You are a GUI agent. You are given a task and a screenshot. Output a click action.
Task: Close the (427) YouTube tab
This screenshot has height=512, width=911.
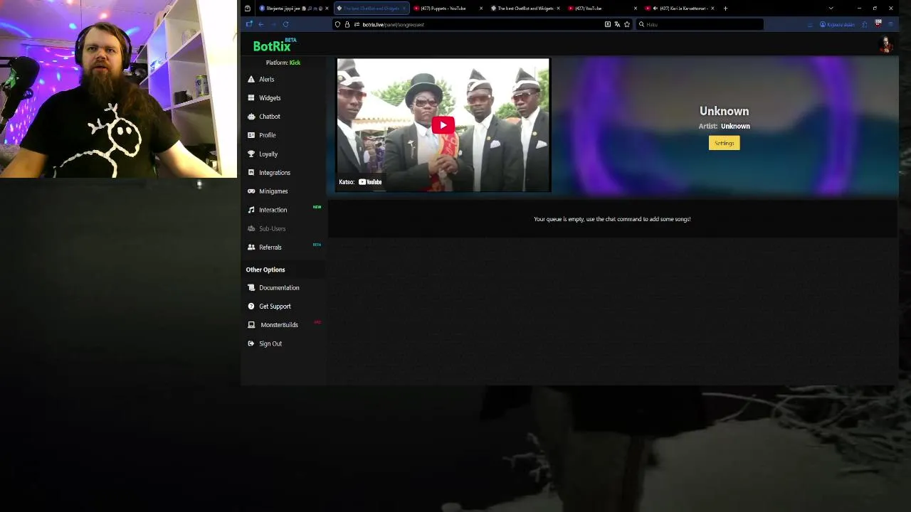pos(635,8)
